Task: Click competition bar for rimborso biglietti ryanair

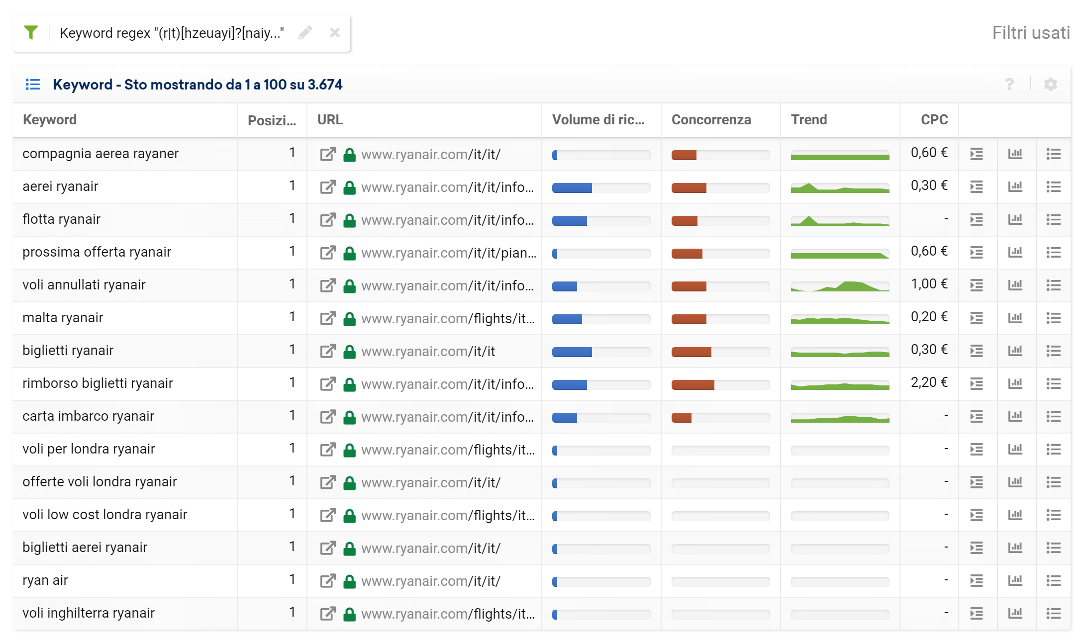Action: point(720,385)
